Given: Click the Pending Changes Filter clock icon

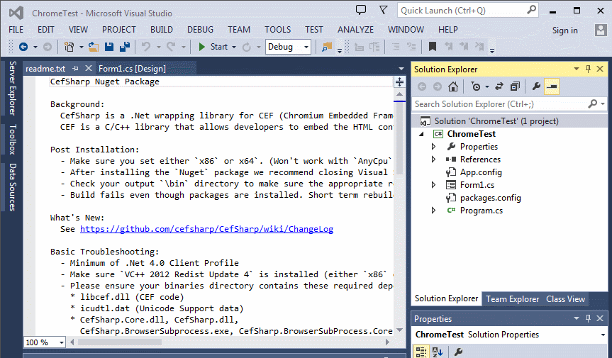Looking at the screenshot, I should (476, 86).
